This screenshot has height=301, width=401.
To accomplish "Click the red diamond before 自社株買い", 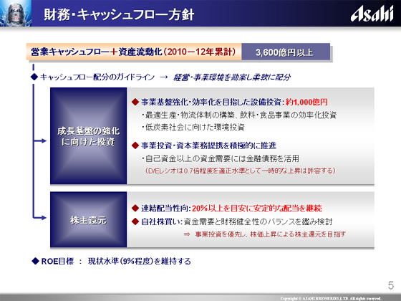I will point(135,221).
